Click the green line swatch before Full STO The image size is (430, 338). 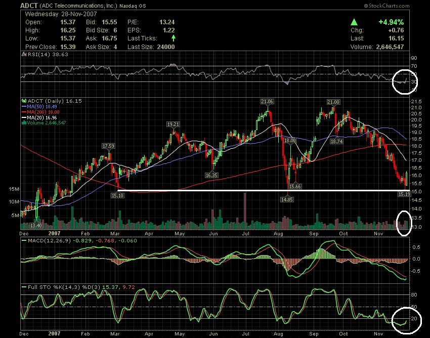[x=24, y=287]
